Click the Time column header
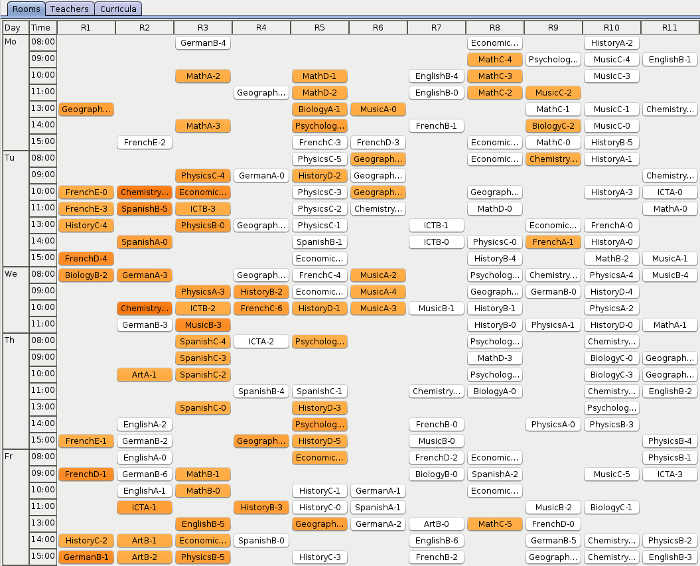The width and height of the screenshot is (700, 566). tap(42, 27)
